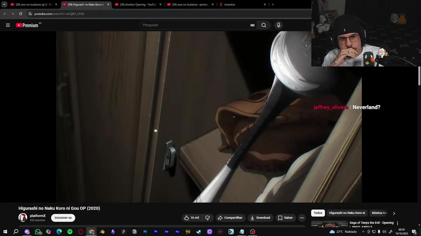Select the Higurashi no Naku Koro ni chip
Image resolution: width=421 pixels, height=236 pixels.
coord(347,213)
